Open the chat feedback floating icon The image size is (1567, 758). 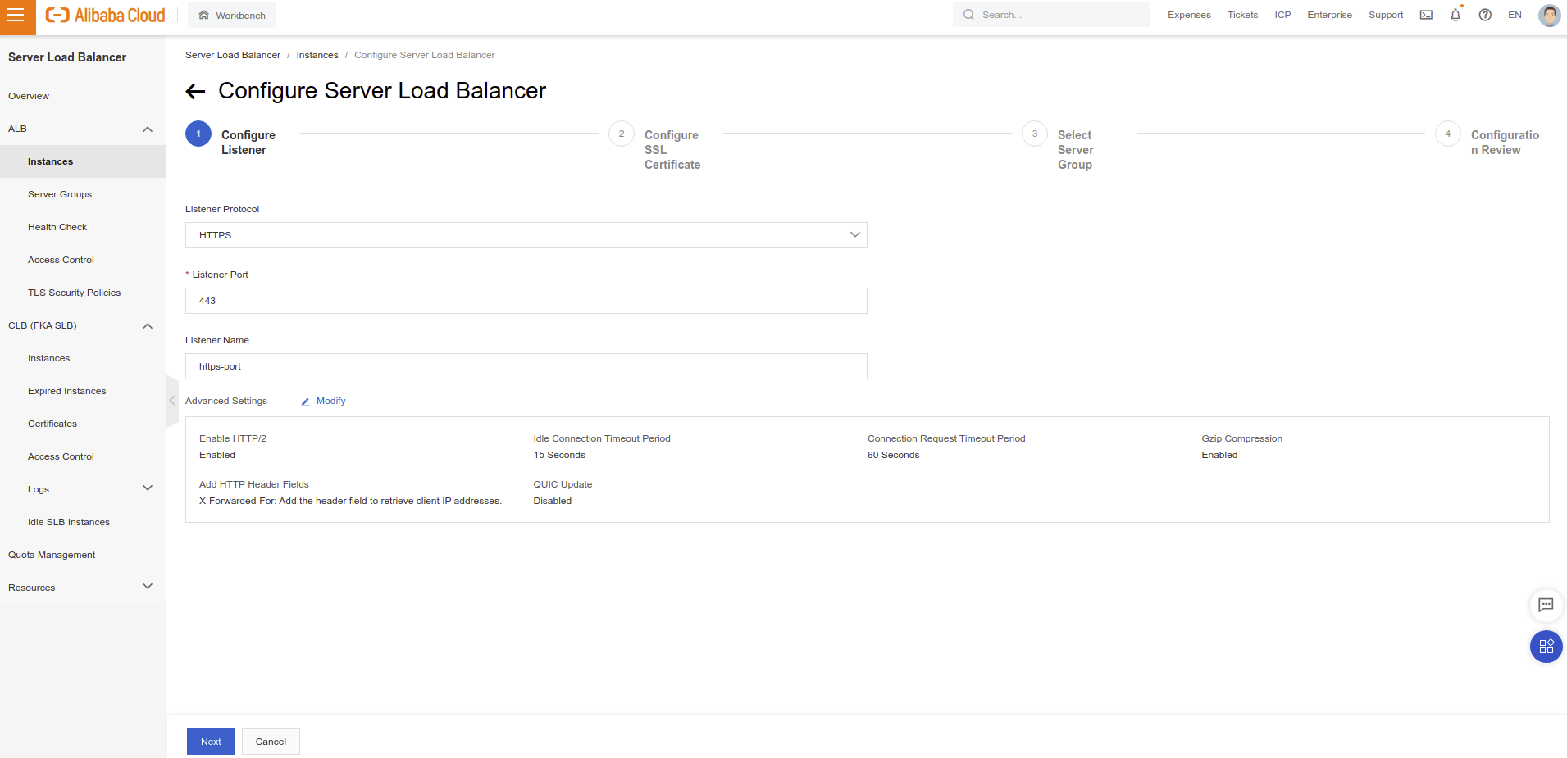coord(1546,605)
